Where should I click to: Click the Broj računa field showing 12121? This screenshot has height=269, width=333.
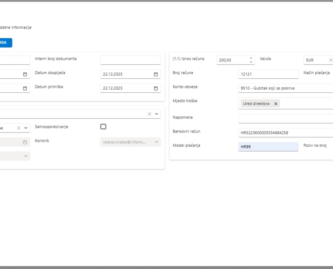tap(268, 74)
